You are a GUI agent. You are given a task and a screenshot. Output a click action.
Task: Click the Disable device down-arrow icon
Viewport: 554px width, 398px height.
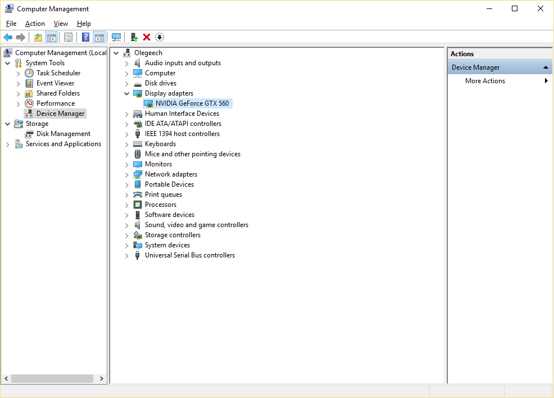point(160,37)
